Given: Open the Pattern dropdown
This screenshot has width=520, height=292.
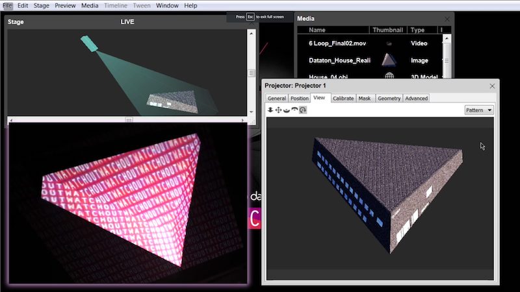Looking at the screenshot, I should click(x=479, y=110).
